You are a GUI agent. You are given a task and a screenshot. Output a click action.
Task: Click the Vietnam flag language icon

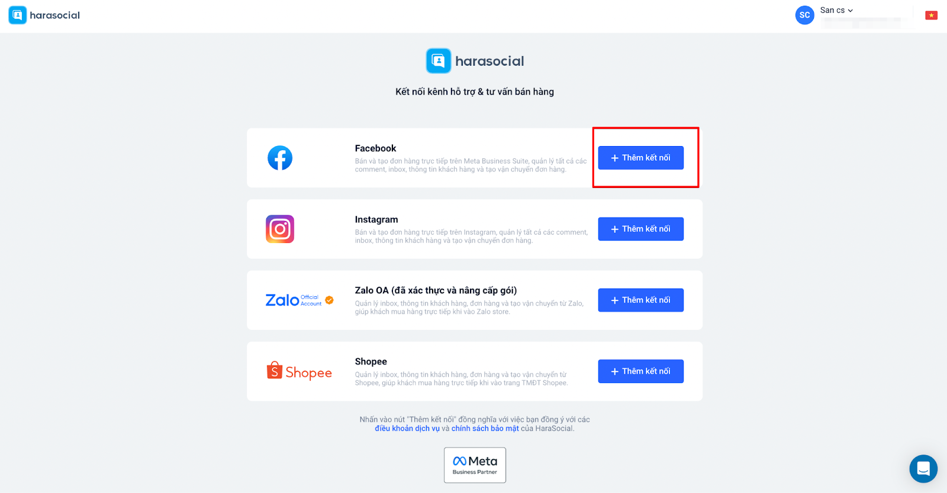932,15
